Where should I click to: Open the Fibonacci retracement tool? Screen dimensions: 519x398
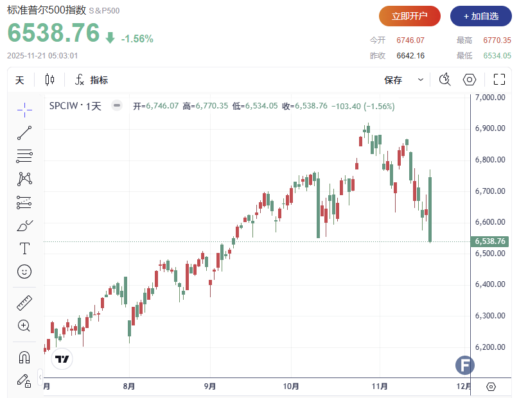tap(24, 155)
